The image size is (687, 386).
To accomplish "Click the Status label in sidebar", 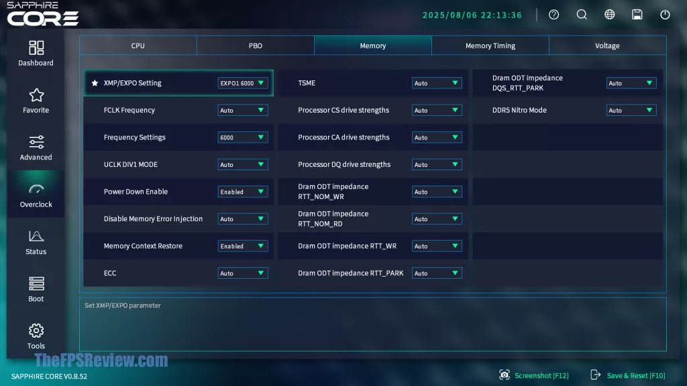I will 36,252.
